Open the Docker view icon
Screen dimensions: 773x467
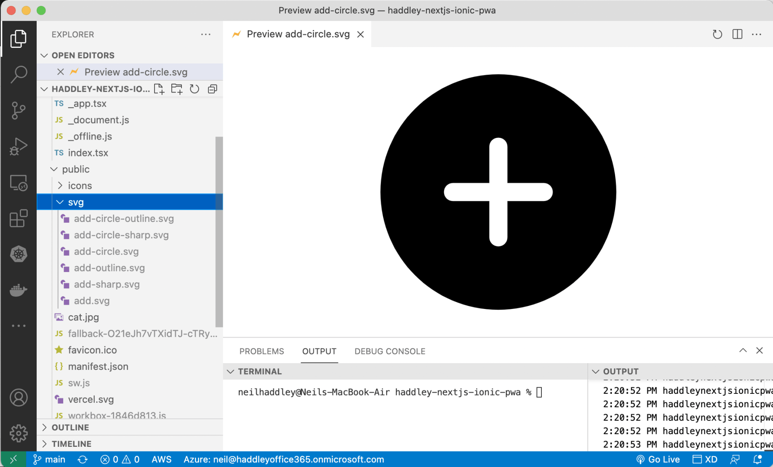click(19, 290)
